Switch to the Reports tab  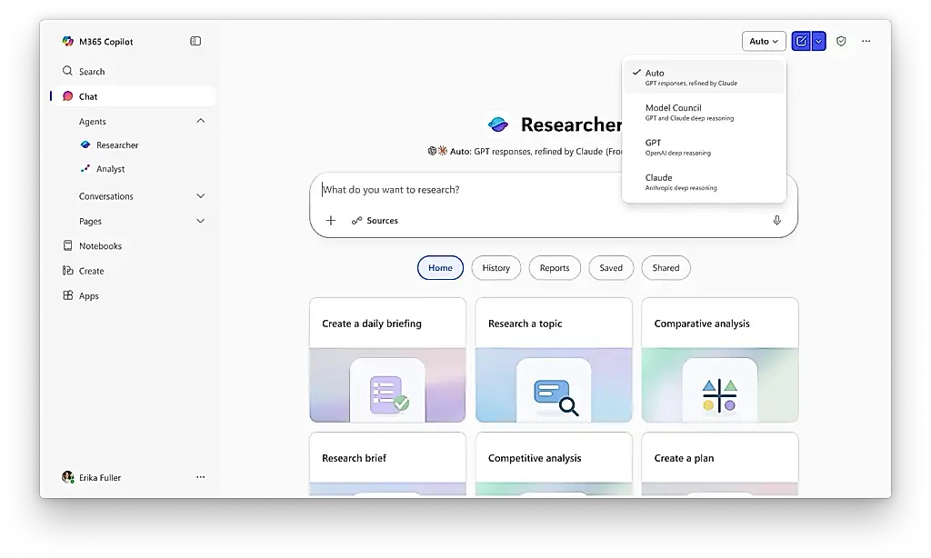coord(555,268)
